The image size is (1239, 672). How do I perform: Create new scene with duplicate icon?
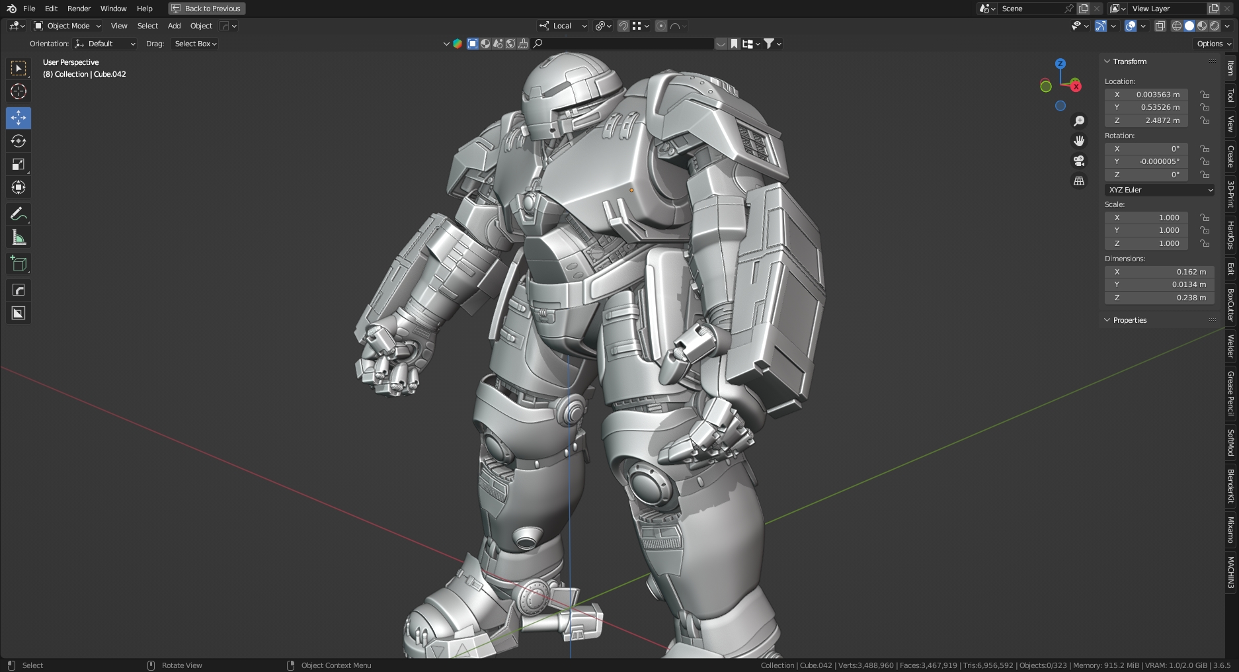click(1084, 9)
